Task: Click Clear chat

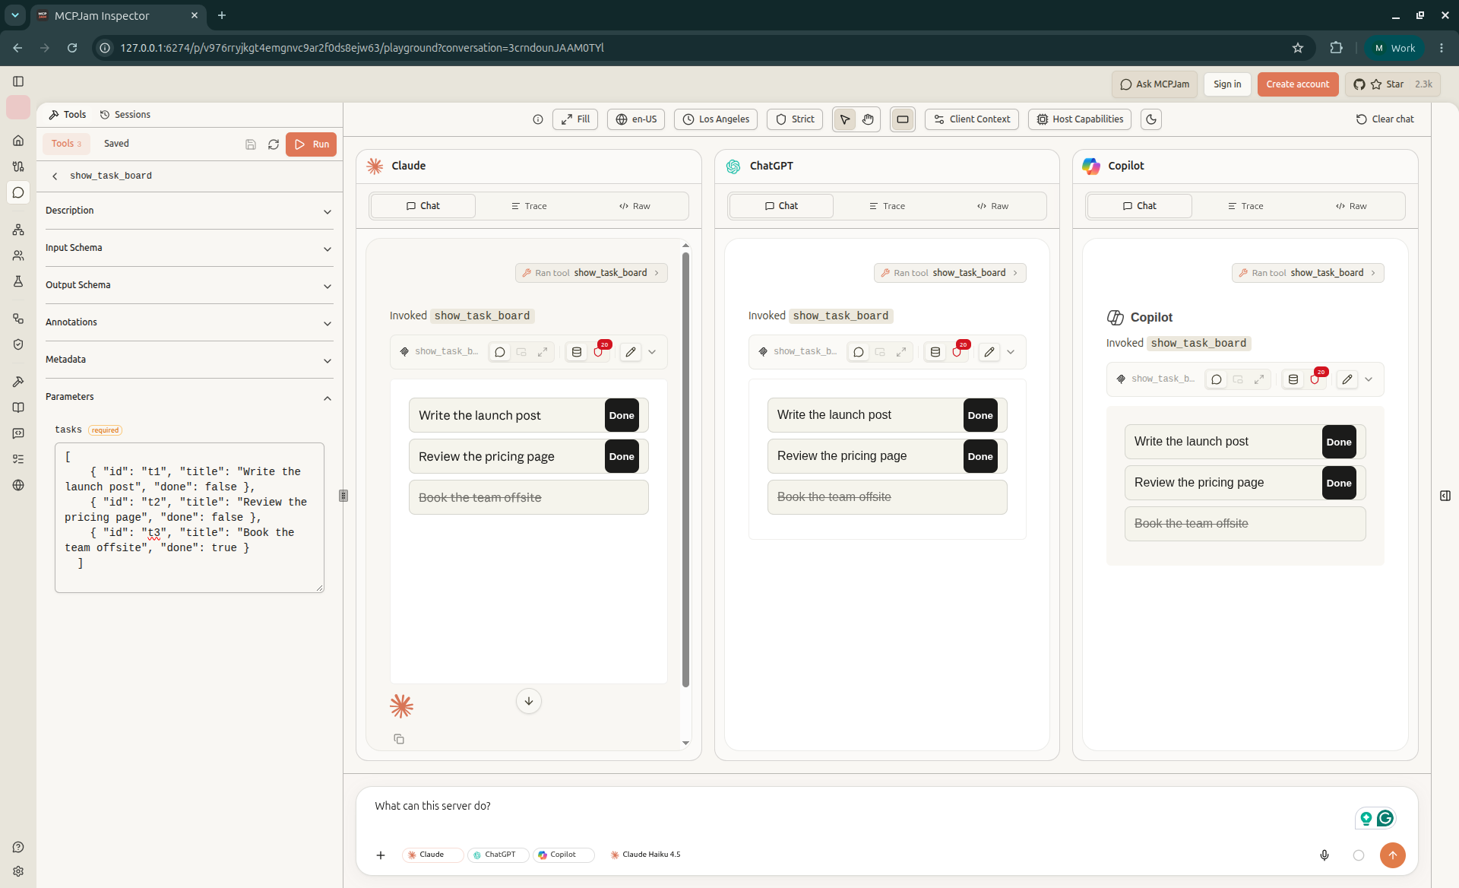Action: click(1385, 119)
